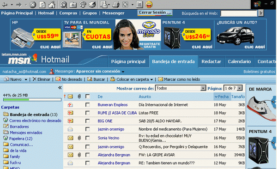
Task: Sort by the attachment paperclip column header
Action: 79,97
